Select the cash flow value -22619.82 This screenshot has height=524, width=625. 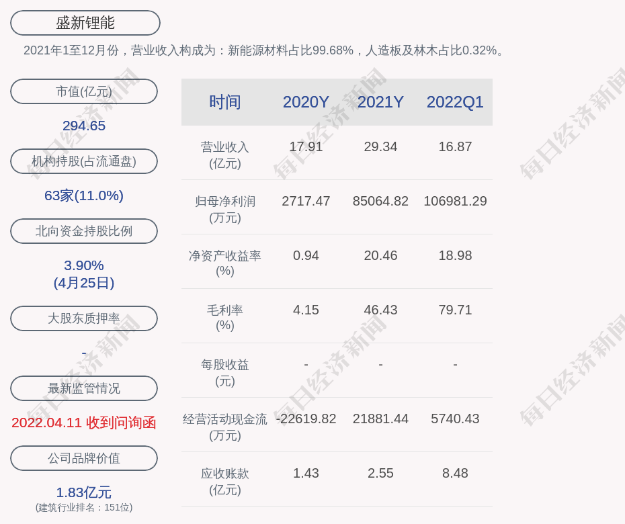coord(306,419)
